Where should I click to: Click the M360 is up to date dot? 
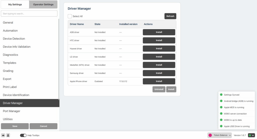pyautogui.click(x=221, y=120)
